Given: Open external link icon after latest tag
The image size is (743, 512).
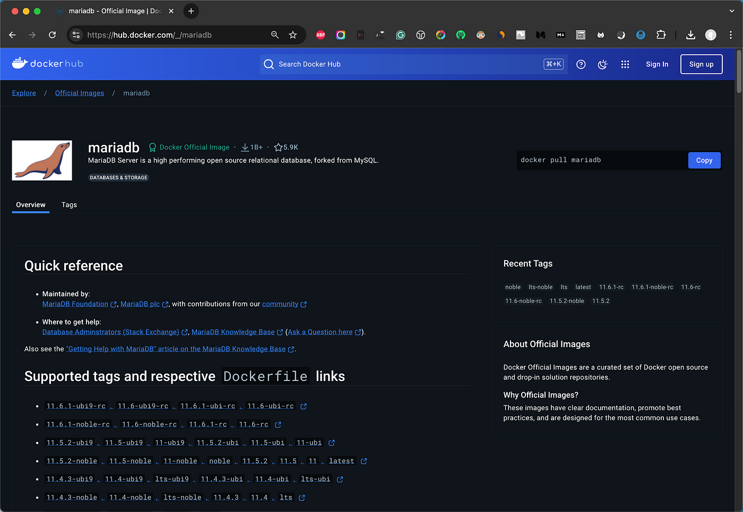Looking at the screenshot, I should (x=364, y=462).
